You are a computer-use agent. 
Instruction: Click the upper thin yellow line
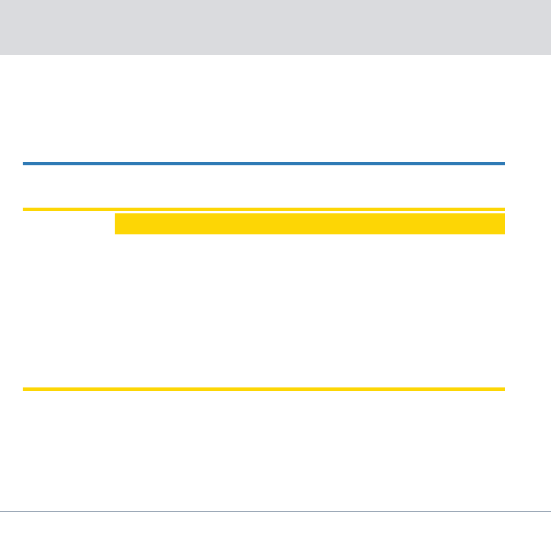tap(264, 209)
